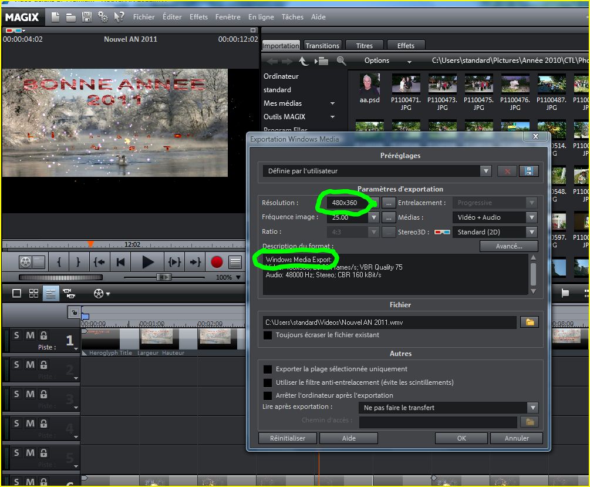Open the Tâches menu

[292, 17]
